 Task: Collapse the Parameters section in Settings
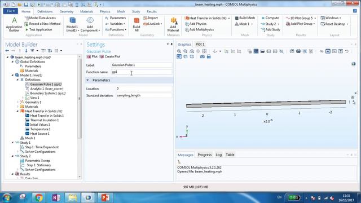tap(88, 80)
